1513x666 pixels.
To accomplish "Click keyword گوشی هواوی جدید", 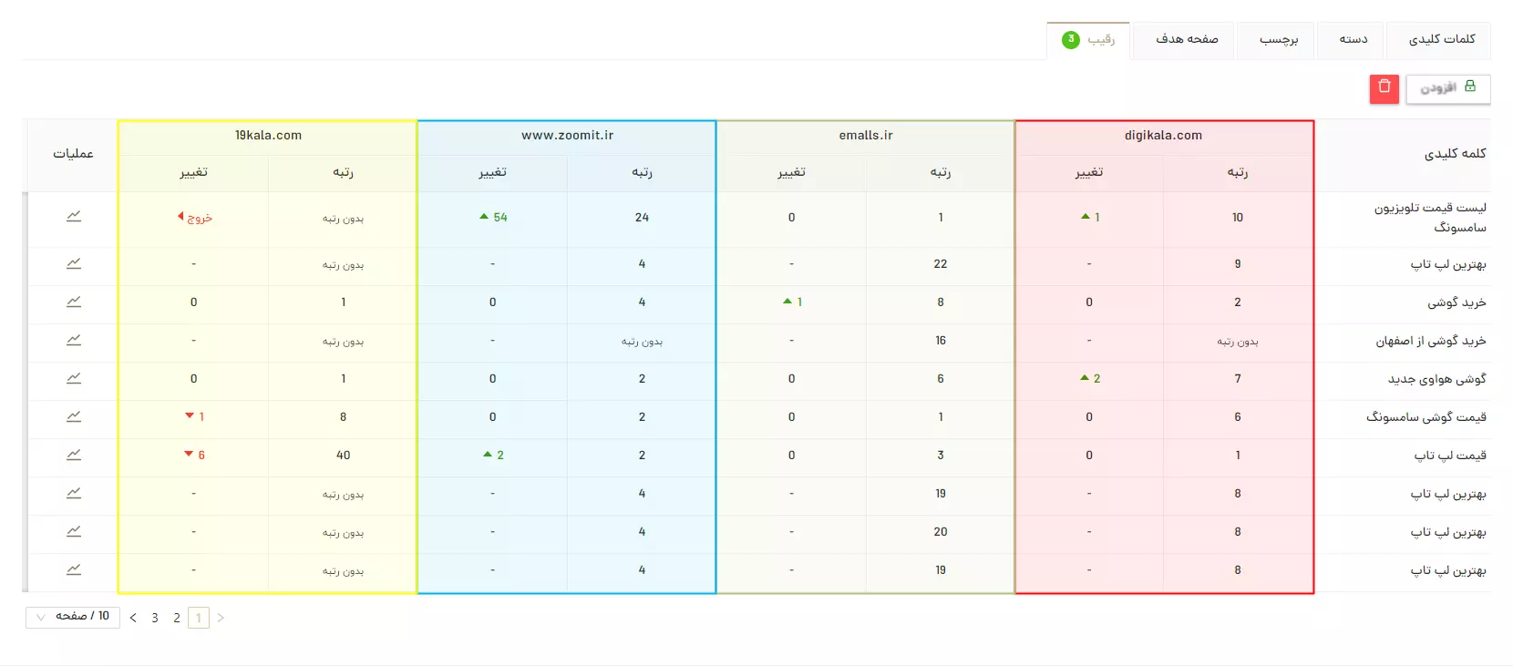I will click(1437, 379).
